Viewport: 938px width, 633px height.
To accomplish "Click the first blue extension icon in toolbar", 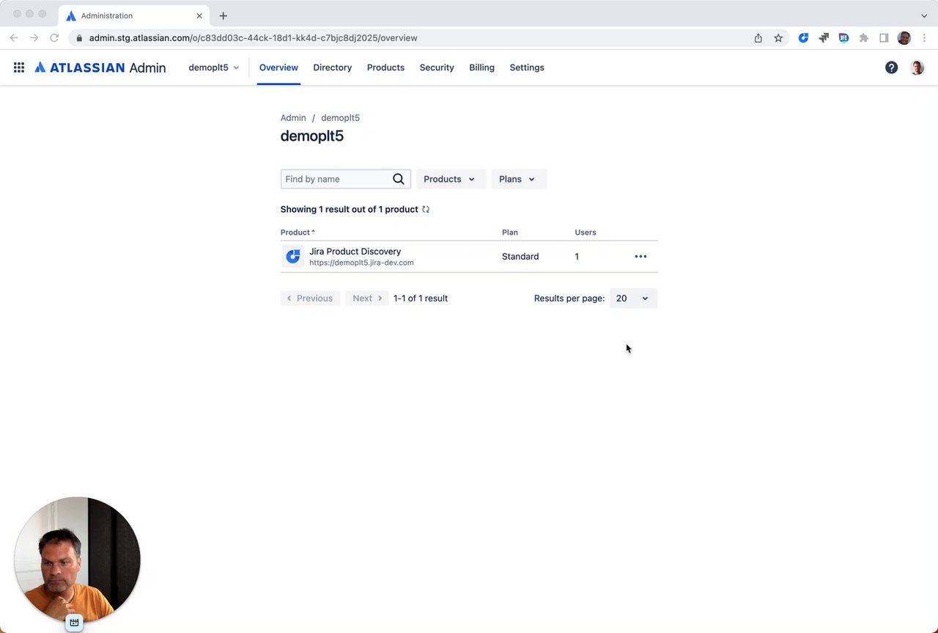I will (x=803, y=37).
